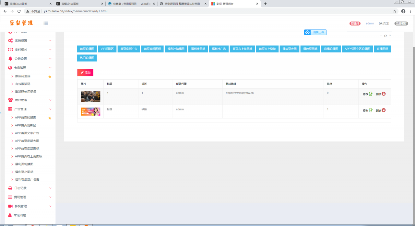Click the cloud 拖拽上传 upload widget
The width and height of the screenshot is (415, 226).
[x=315, y=32]
